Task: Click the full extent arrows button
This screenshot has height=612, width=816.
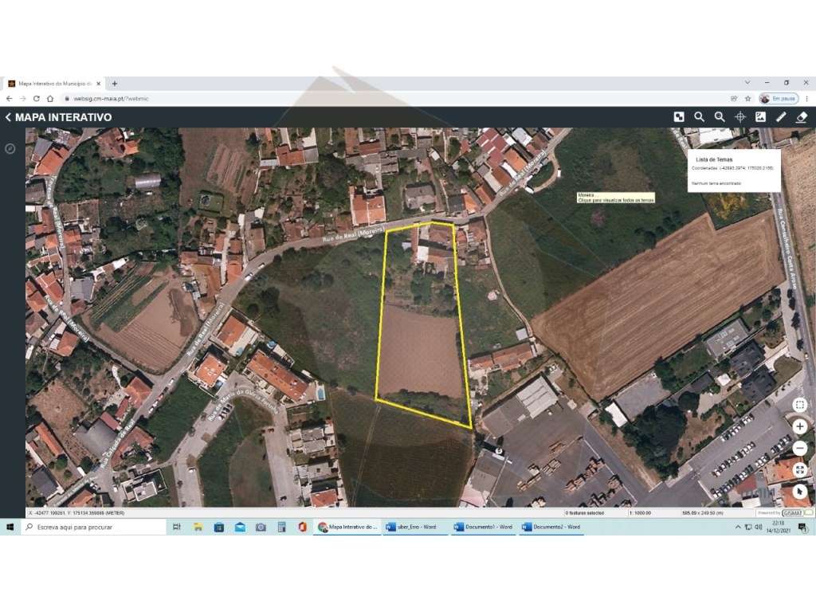Action: click(800, 470)
